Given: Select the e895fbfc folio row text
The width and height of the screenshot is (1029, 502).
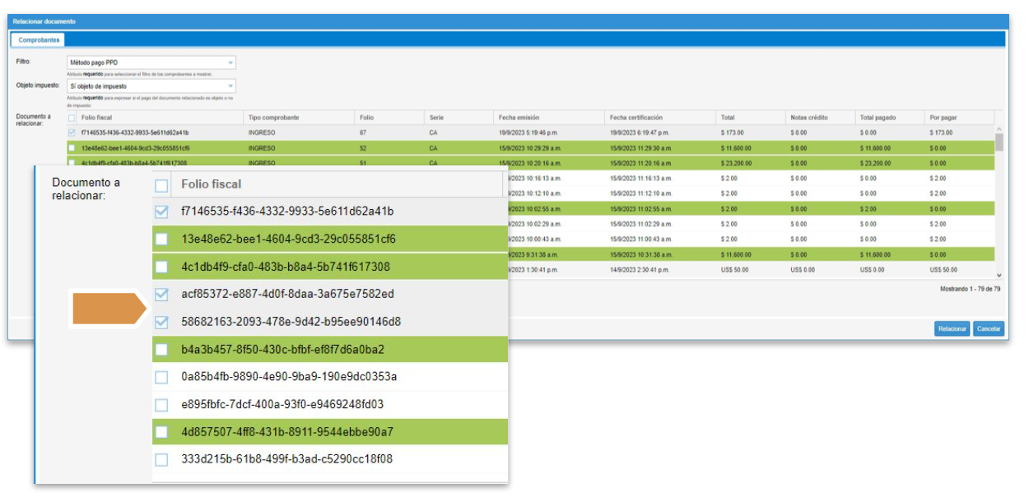Looking at the screenshot, I should click(282, 404).
